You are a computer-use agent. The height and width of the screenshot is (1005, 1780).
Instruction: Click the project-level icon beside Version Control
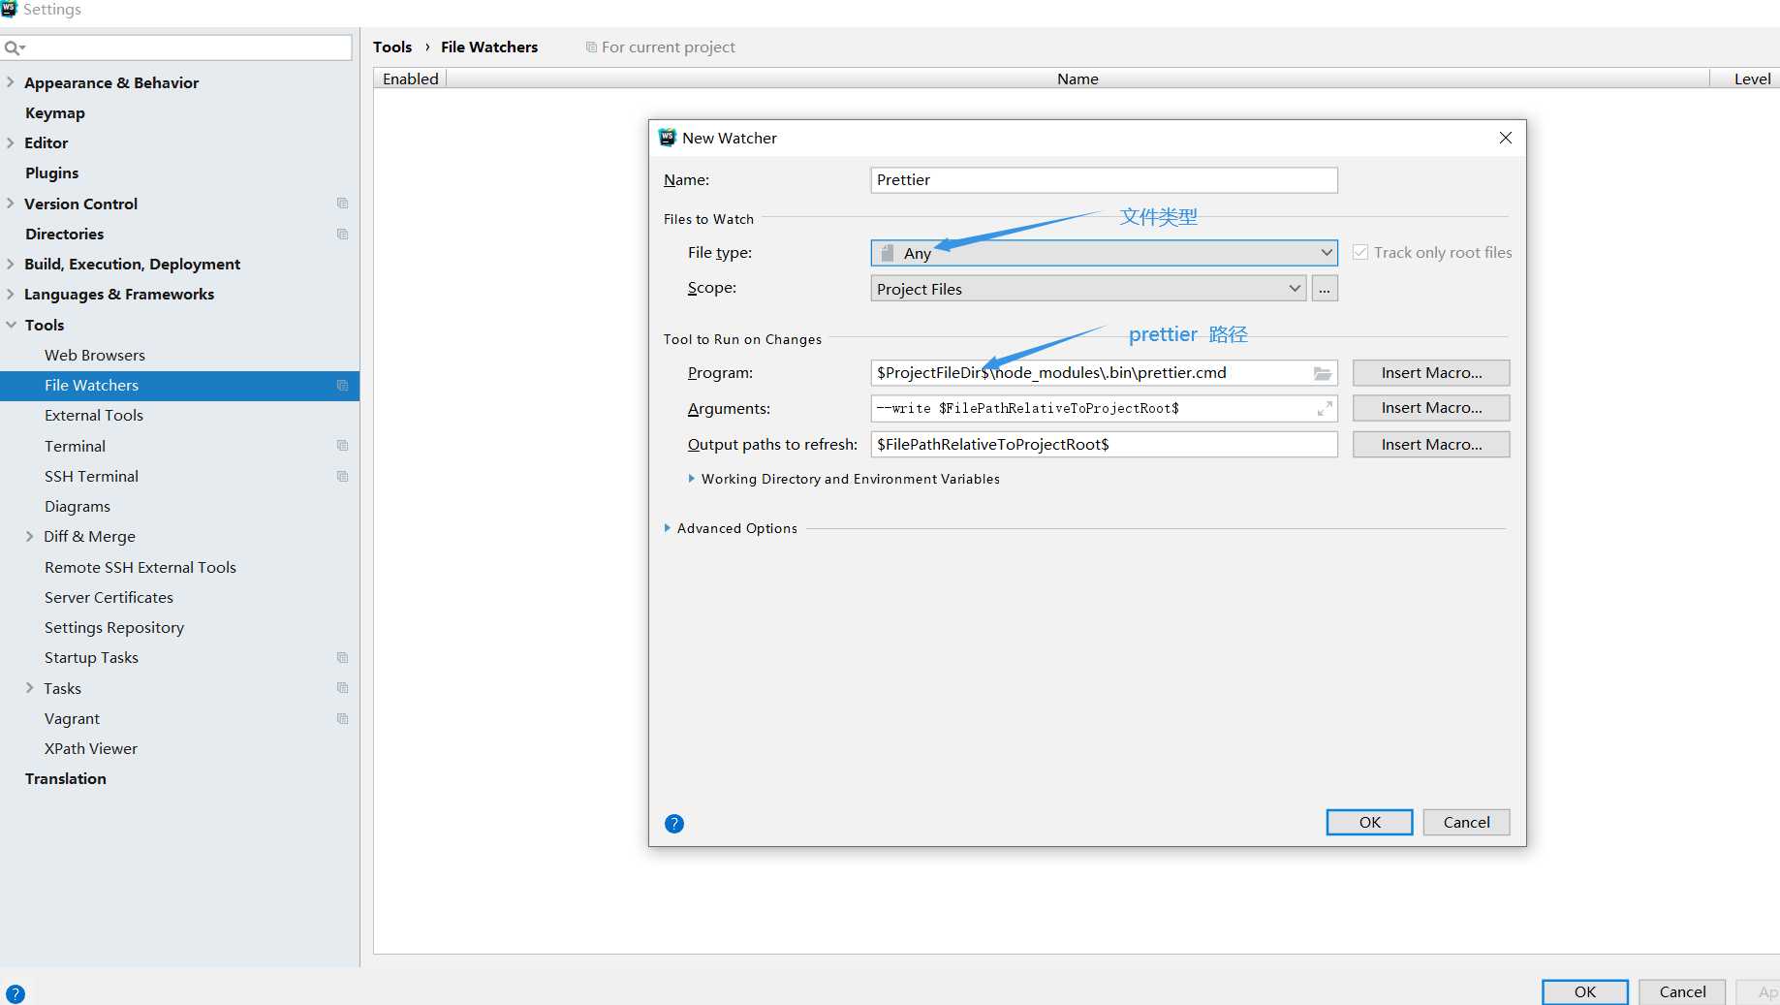point(342,204)
